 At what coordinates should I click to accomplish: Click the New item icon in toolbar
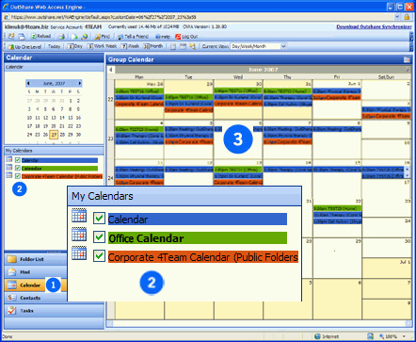tap(11, 37)
